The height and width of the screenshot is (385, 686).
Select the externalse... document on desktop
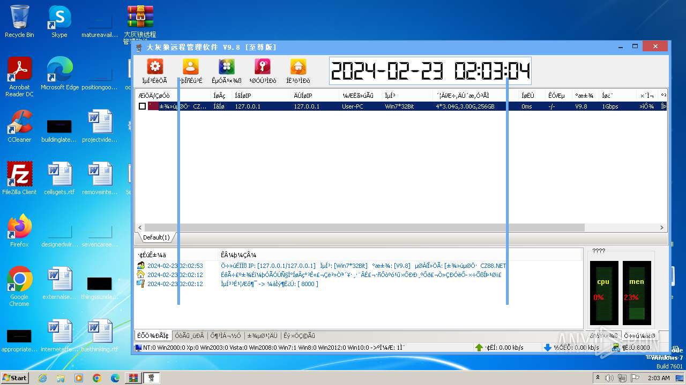[x=59, y=283]
